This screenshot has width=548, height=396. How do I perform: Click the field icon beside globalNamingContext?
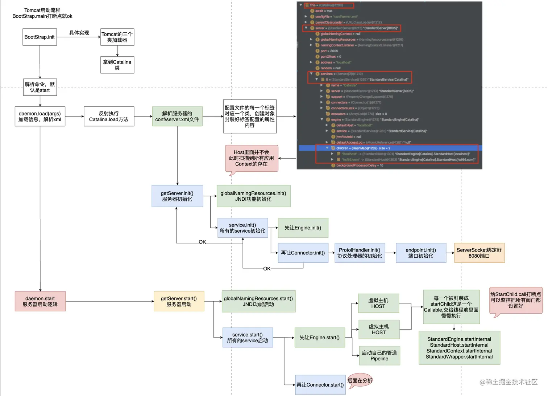(x=317, y=34)
